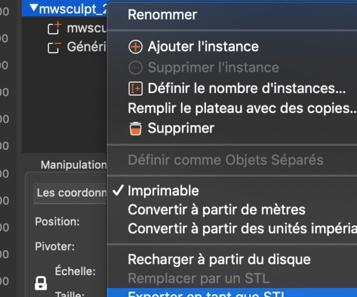Click the negative-volume icon beside Généri item
This screenshot has width=357, height=297.
coord(54,48)
